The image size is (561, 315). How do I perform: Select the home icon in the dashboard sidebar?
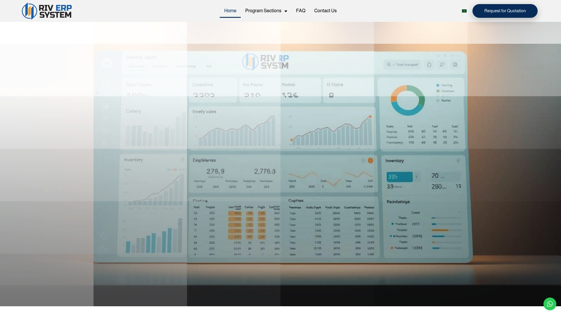[105, 84]
